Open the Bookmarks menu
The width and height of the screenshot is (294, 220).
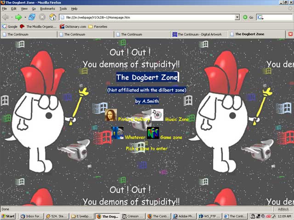click(x=46, y=8)
